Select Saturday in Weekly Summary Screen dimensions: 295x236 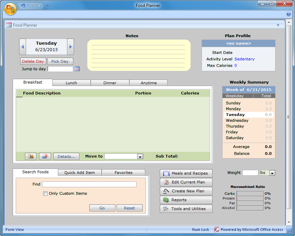pos(249,138)
